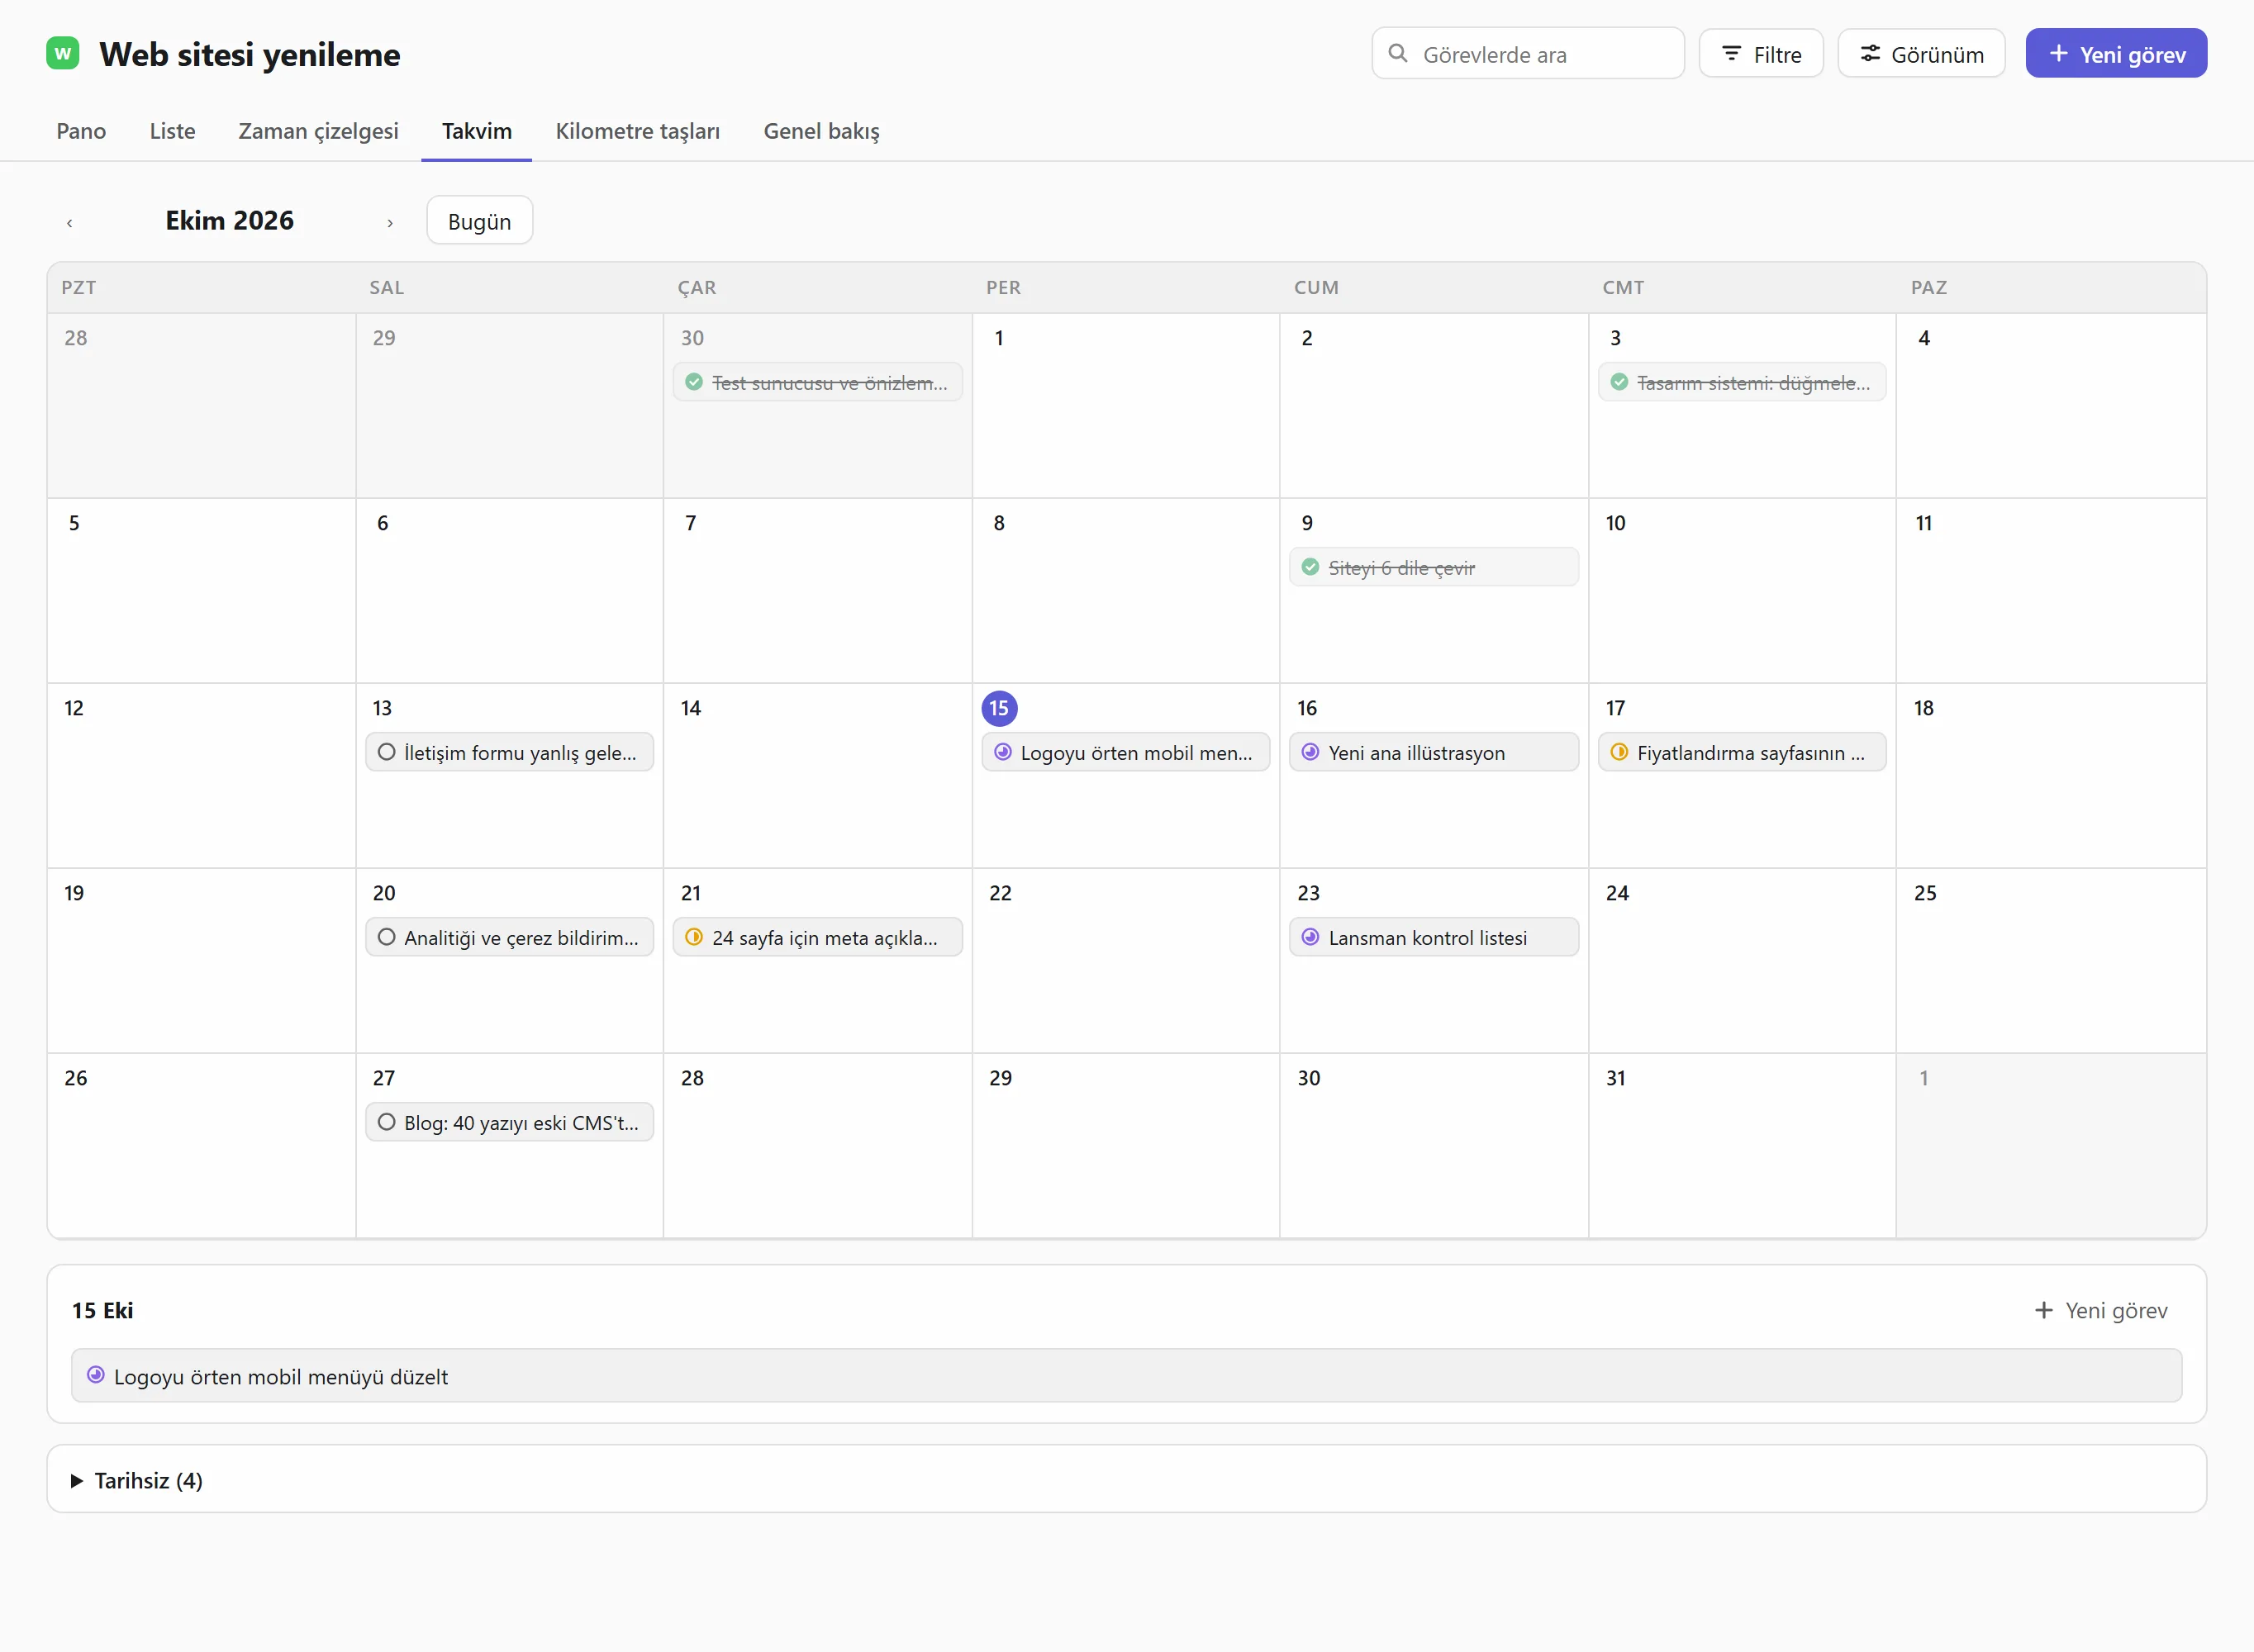Click the 'Web sitesi yenileme' project title

pos(250,54)
